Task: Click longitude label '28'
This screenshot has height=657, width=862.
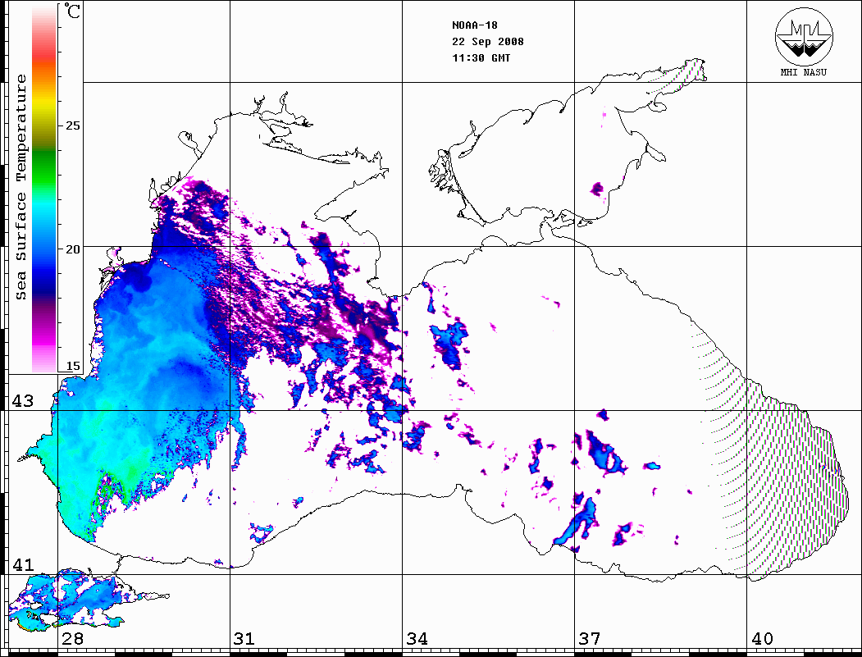Action: pos(72,639)
